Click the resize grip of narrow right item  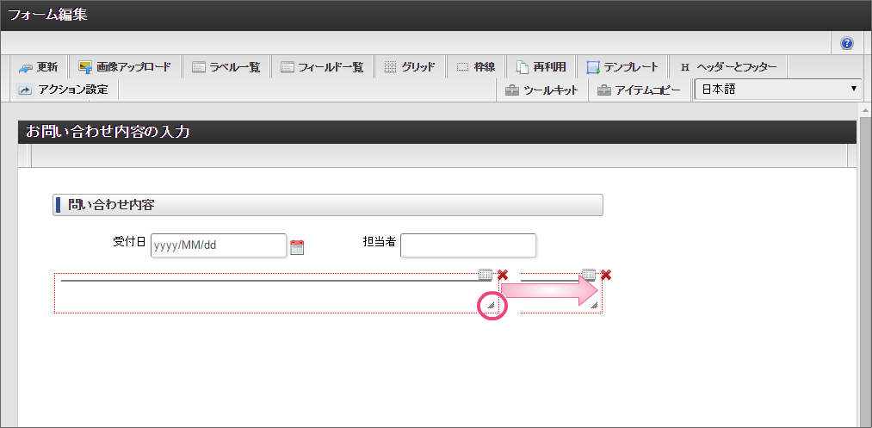(x=595, y=305)
